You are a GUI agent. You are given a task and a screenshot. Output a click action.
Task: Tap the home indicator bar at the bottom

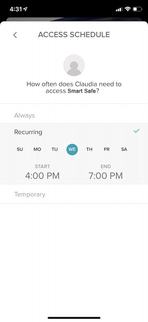[74, 318]
